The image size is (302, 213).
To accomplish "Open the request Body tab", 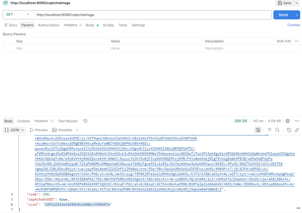I will (x=92, y=25).
